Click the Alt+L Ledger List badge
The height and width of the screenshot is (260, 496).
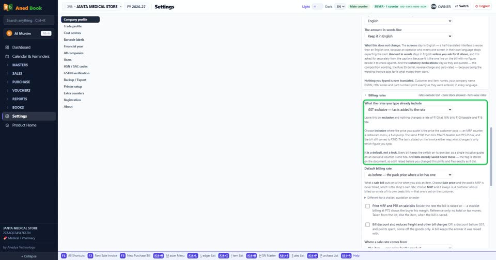(x=192, y=255)
